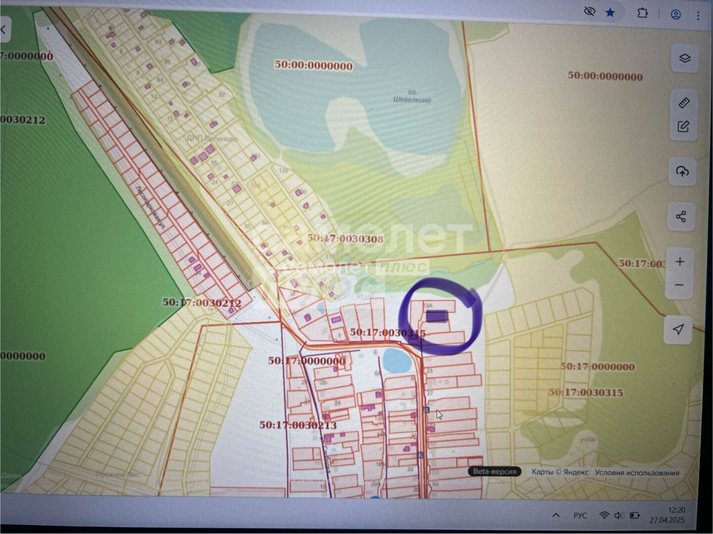The image size is (713, 534).
Task: Bookmark page with the star icon
Action: pyautogui.click(x=611, y=13)
